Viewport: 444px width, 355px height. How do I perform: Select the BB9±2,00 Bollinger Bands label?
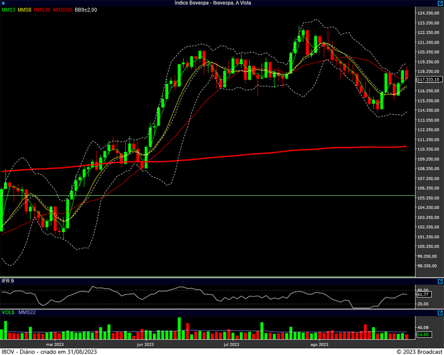(85, 10)
